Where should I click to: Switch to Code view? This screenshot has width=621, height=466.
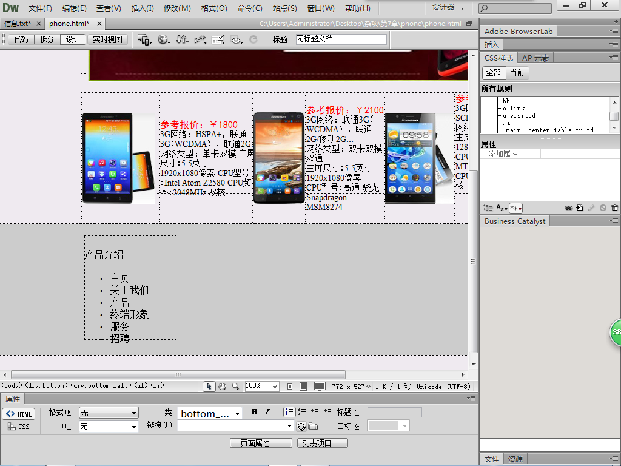[21, 39]
